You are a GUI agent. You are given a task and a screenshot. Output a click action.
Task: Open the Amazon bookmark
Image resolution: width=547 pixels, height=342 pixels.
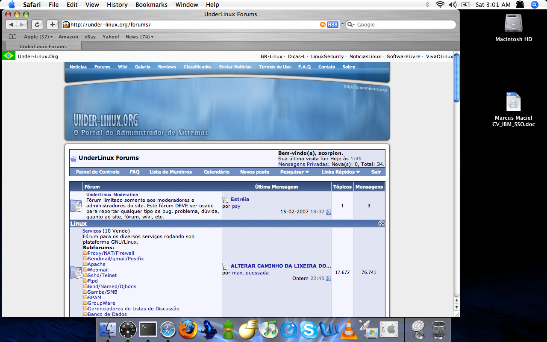[x=68, y=37]
